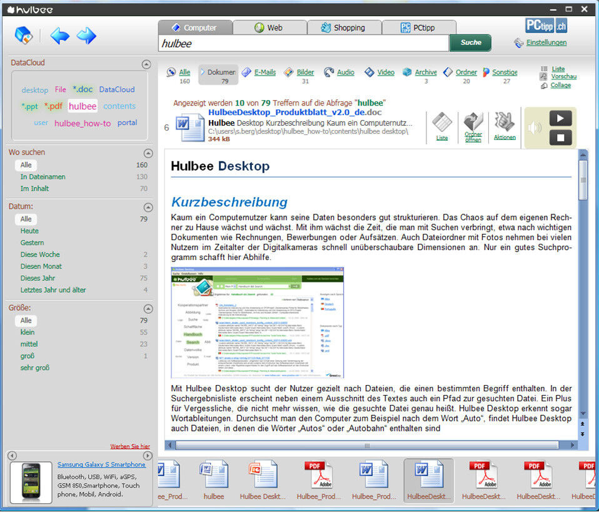599x512 pixels.
Task: Filter size by 'klein'
Action: coord(28,332)
